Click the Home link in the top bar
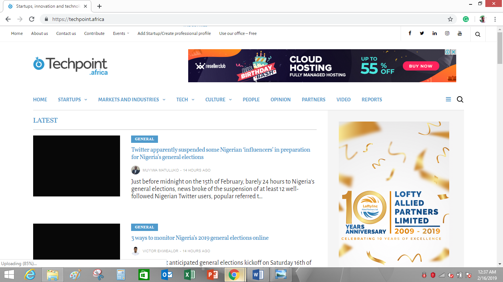 click(17, 33)
